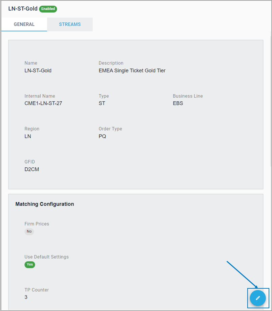Click the GFID value D2CM
This screenshot has height=311, width=272.
point(32,169)
